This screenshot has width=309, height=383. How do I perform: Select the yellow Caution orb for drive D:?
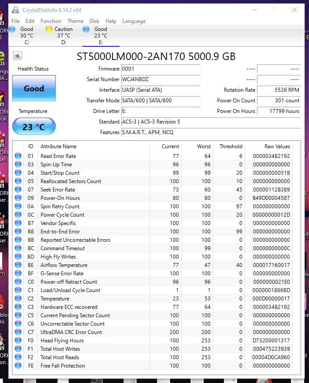[49, 29]
